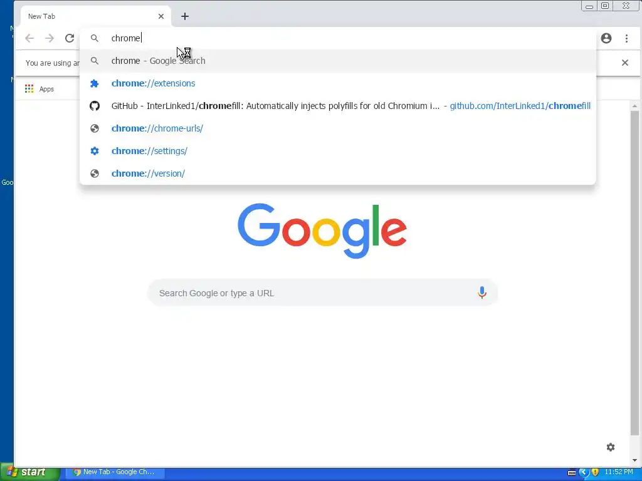Select 'chrome - Google Search' suggestion

coord(338,61)
